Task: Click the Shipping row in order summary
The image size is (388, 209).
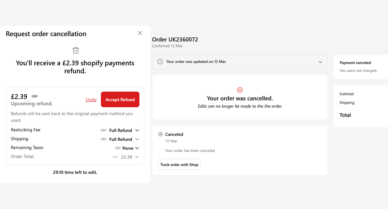Action: click(x=347, y=103)
